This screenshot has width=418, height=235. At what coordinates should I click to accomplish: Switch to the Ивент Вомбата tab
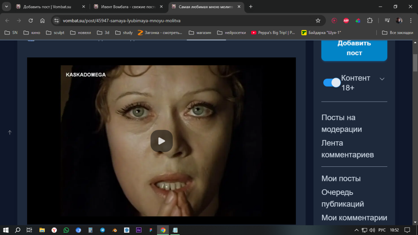click(127, 7)
